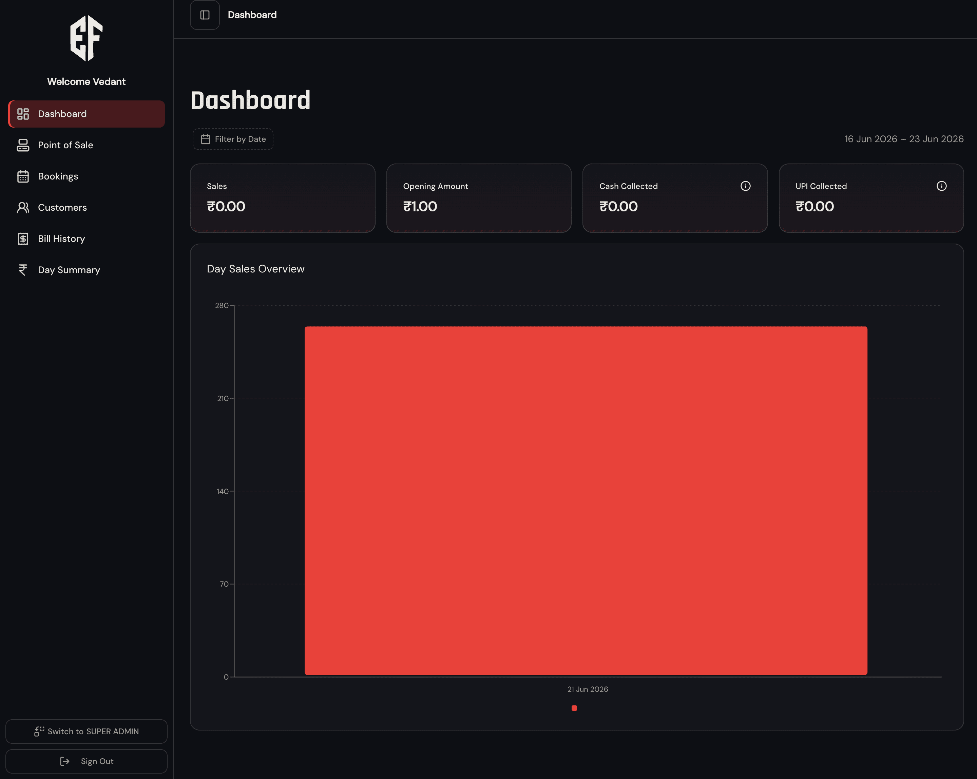Open Point of Sale page

point(87,145)
